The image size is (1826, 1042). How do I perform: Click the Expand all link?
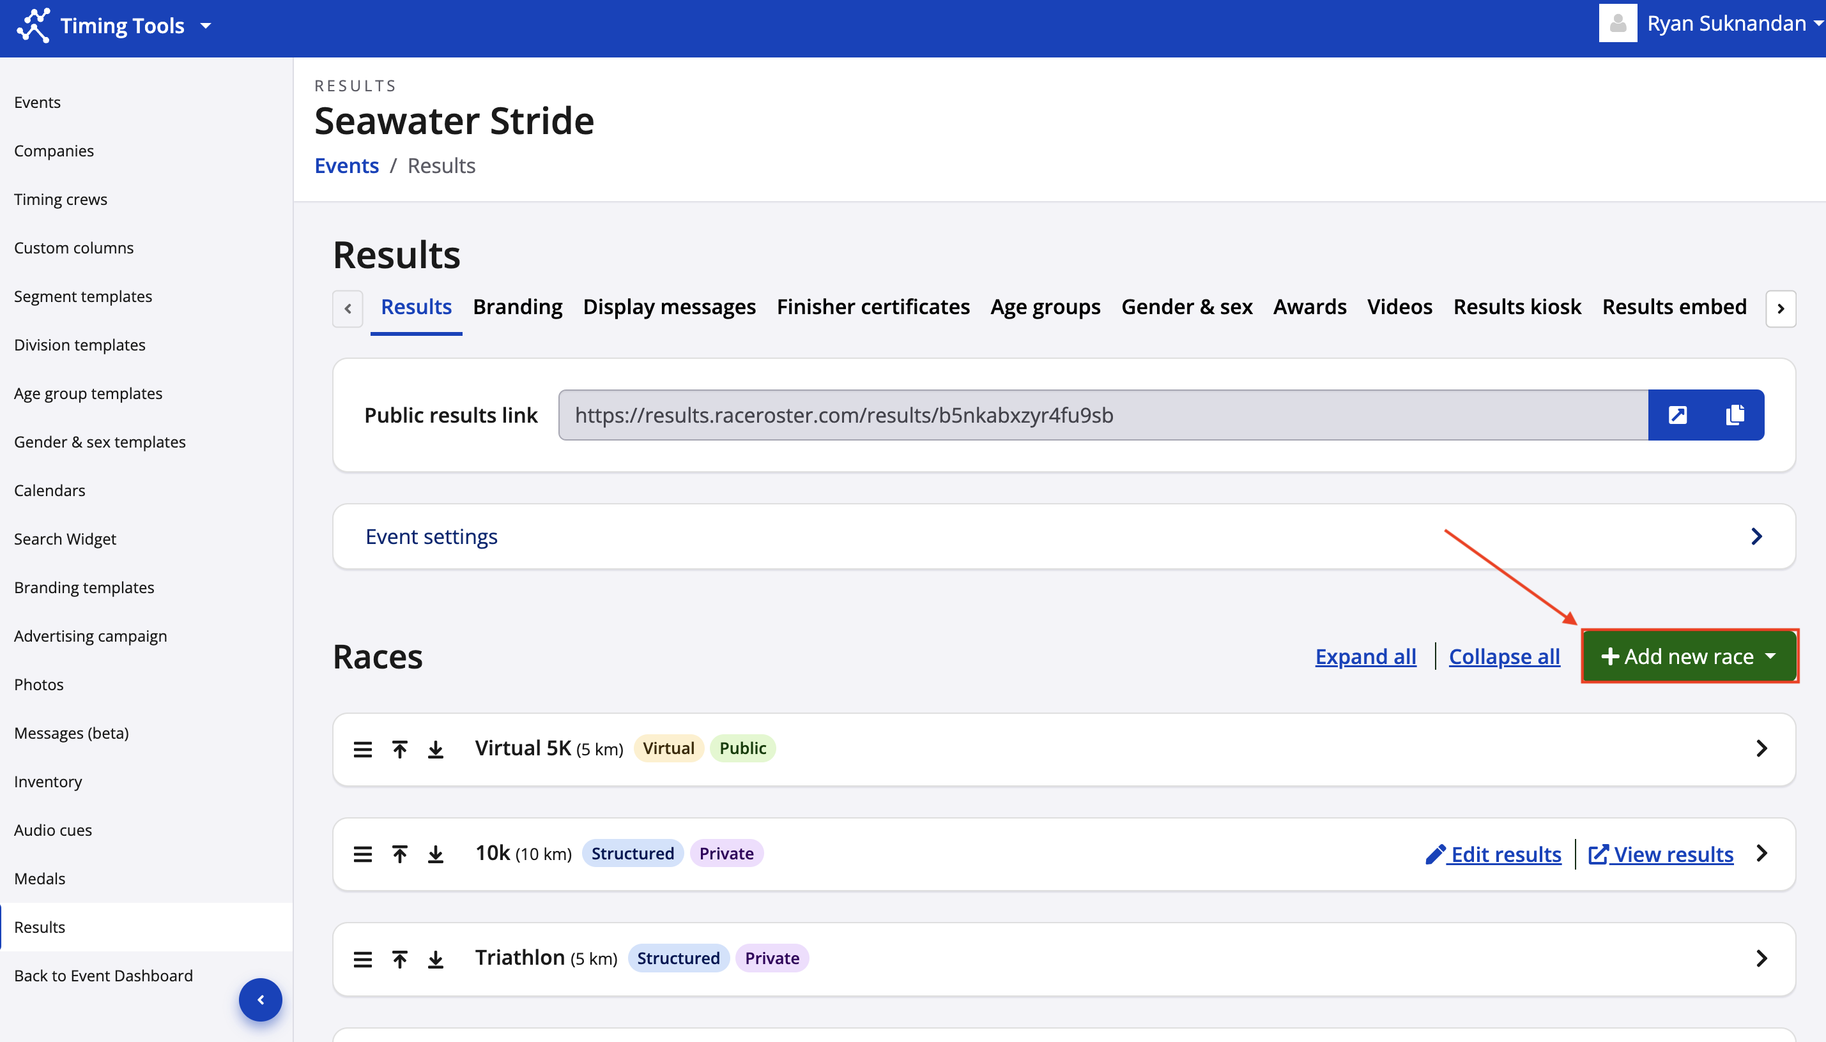(1365, 656)
